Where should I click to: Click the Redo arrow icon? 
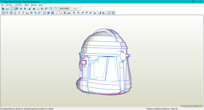[40, 13]
